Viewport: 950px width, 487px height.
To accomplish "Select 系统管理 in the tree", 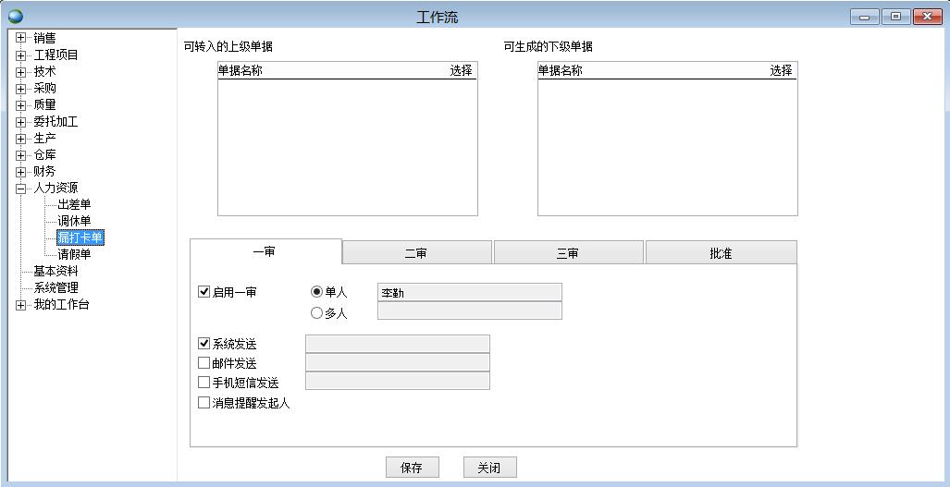I will click(56, 288).
